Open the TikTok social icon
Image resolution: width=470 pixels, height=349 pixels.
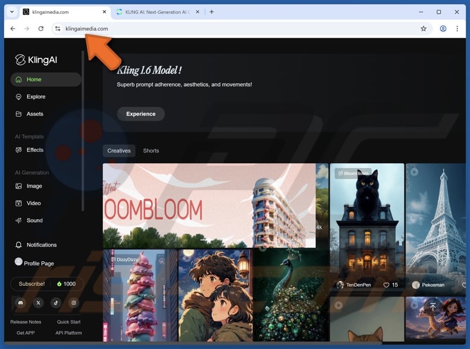point(57,303)
